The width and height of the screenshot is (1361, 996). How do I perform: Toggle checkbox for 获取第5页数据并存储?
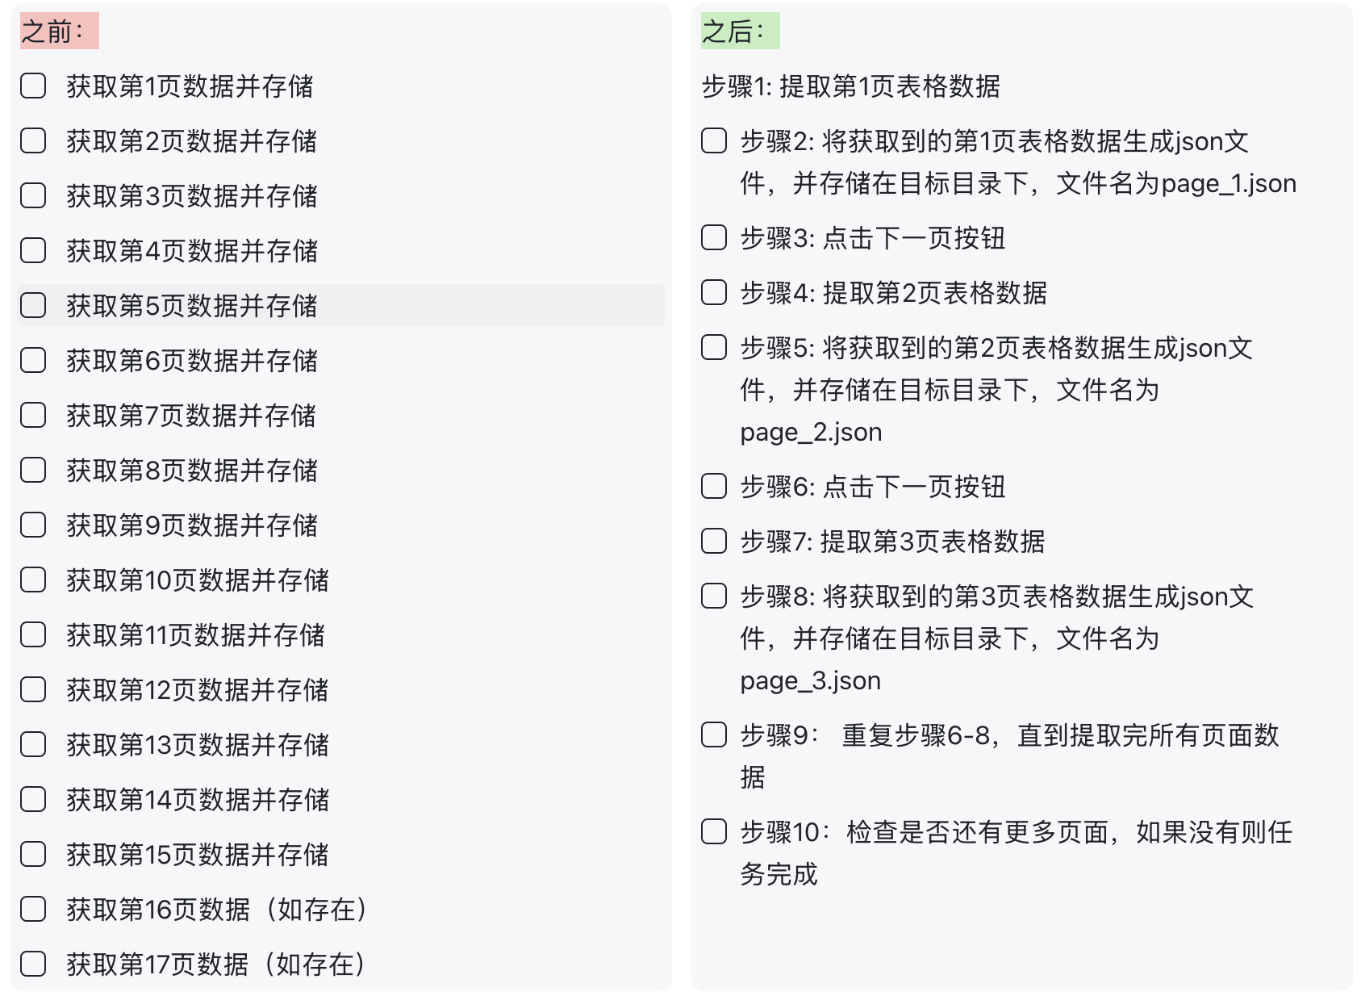(33, 305)
